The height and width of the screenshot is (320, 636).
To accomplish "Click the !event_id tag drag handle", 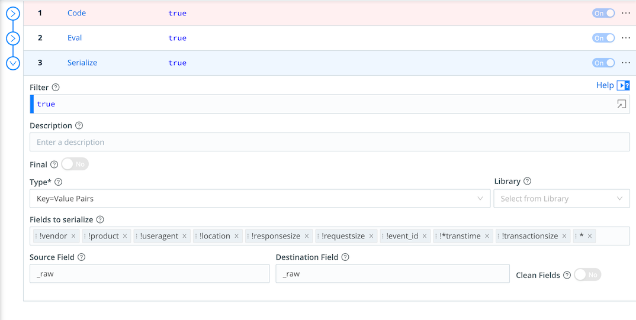I will tap(383, 236).
